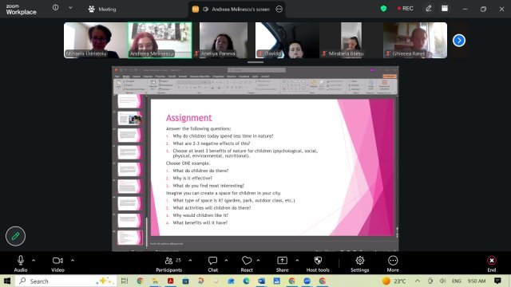The image size is (511, 287).
Task: Select Ghiocea Rares video tile
Action: [x=415, y=41]
